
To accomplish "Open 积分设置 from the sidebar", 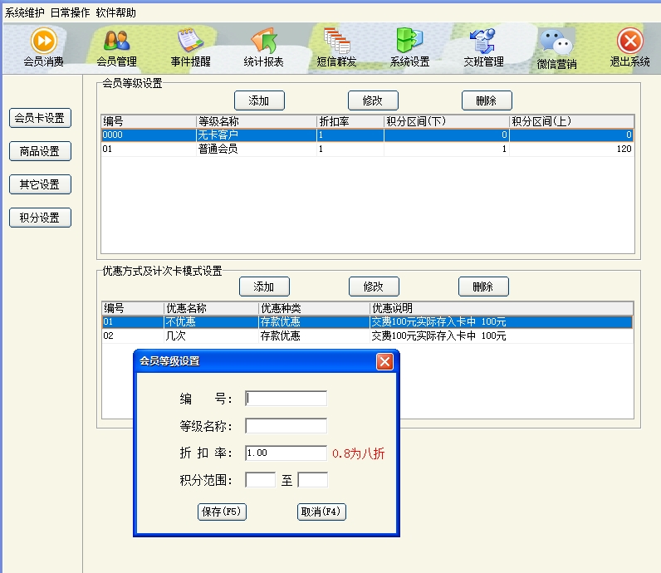I will [40, 218].
